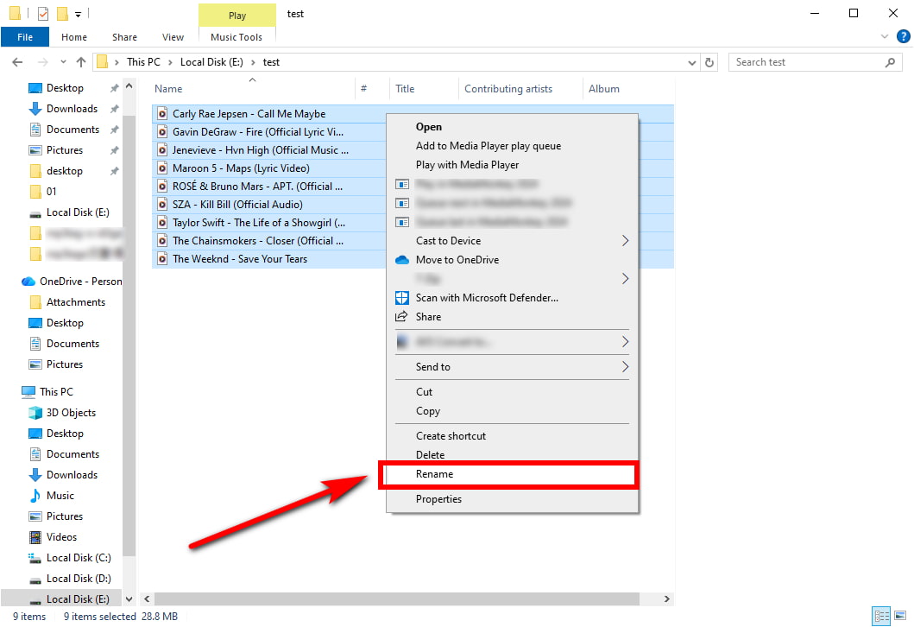Select the Maroon 5 - Maps file
Screen dimensions: 914x627
pos(241,168)
